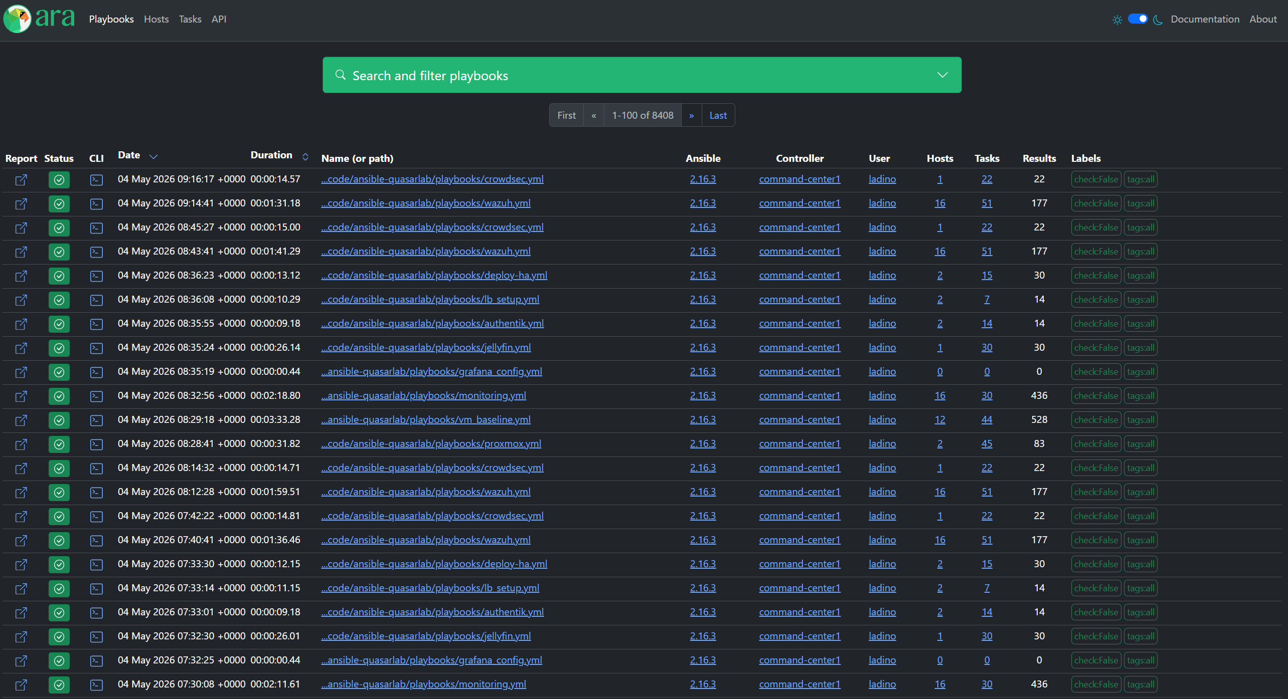Open the 08:32:56 monitoring.yml playbook link
The image size is (1288, 699).
[x=424, y=395]
